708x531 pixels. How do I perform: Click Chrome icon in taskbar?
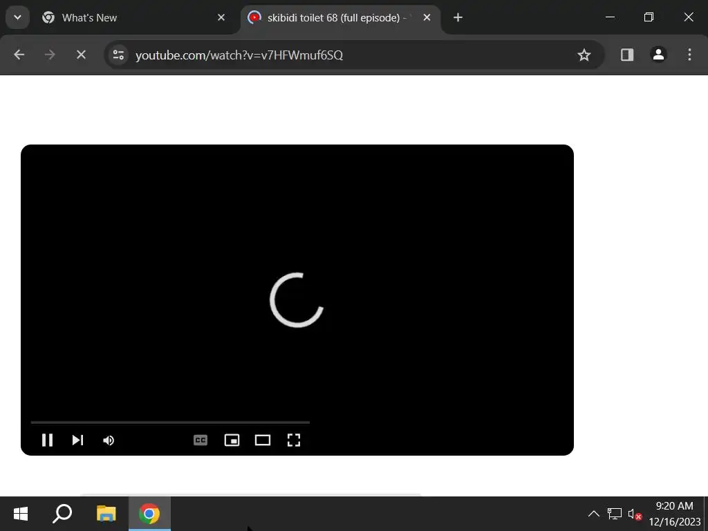click(x=149, y=514)
